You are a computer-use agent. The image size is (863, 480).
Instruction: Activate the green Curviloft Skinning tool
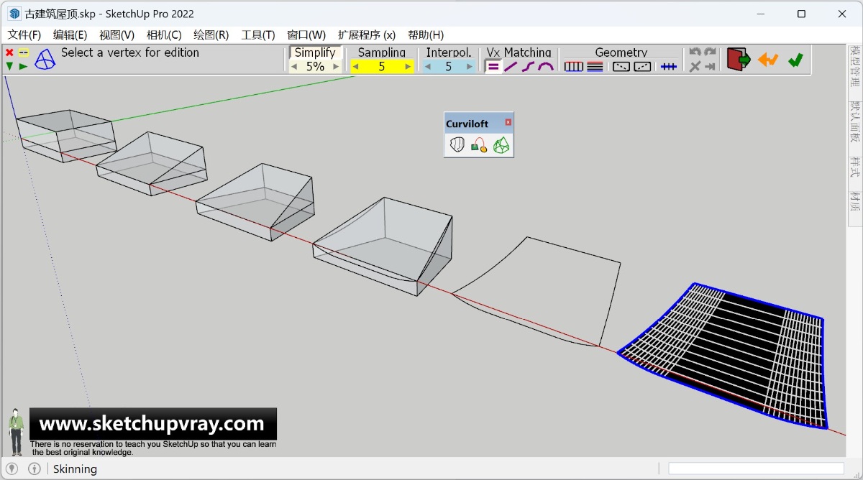(501, 145)
